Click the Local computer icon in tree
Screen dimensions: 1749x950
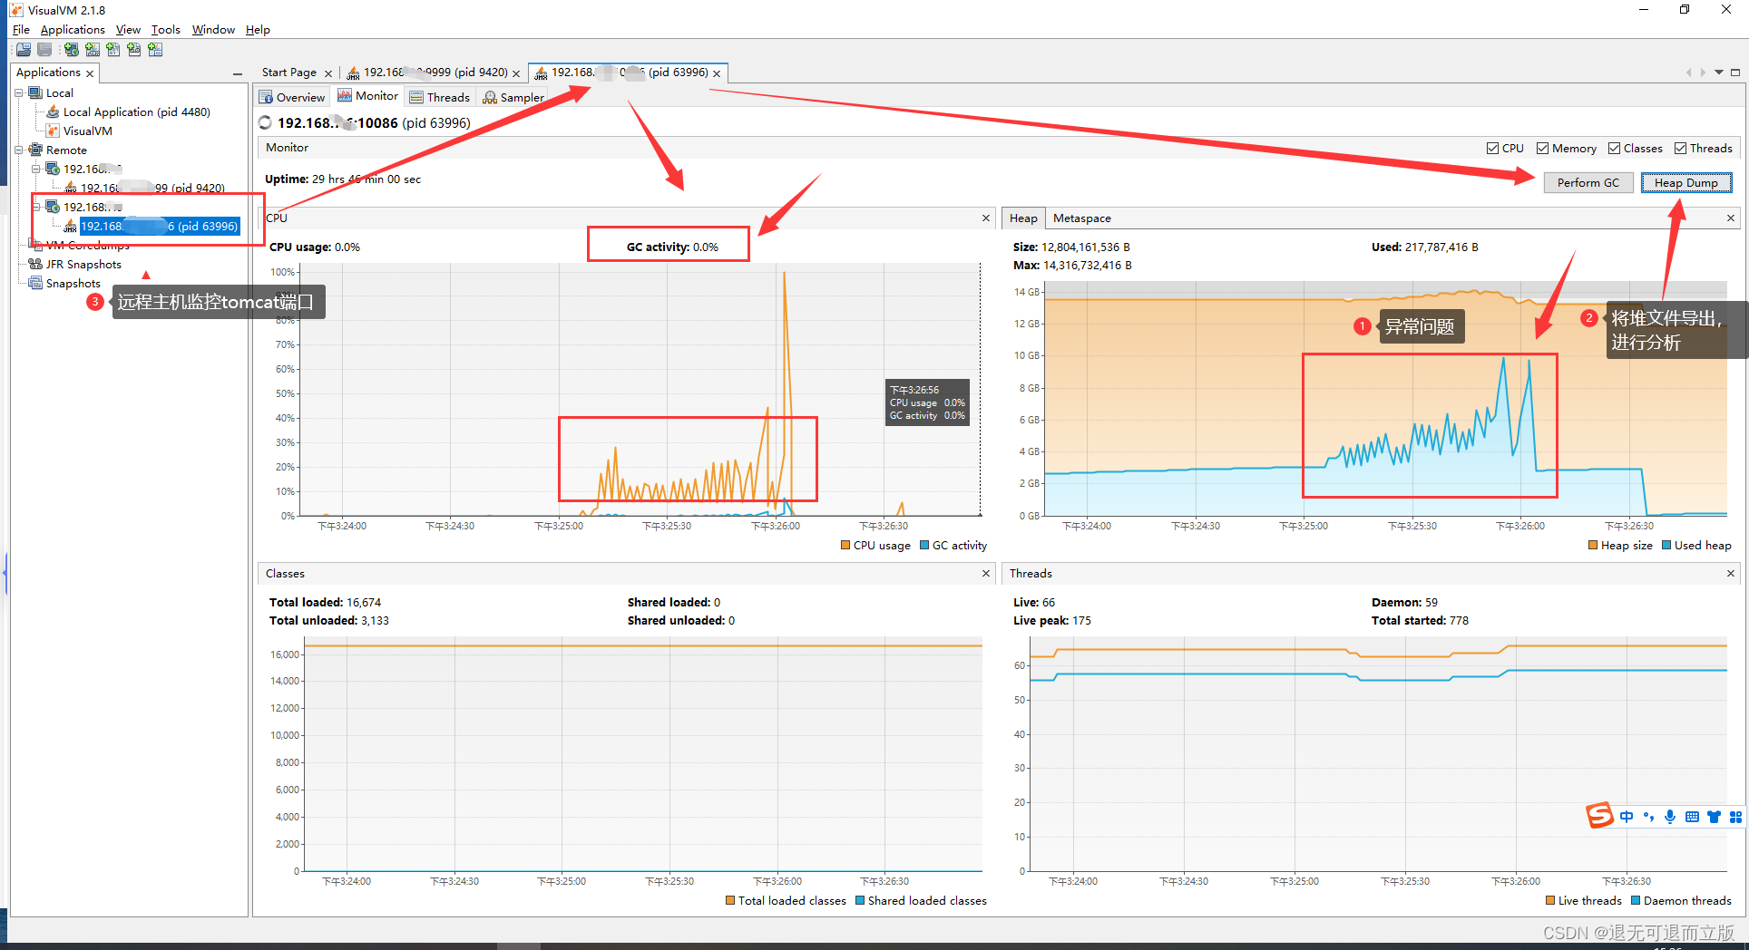tap(35, 92)
